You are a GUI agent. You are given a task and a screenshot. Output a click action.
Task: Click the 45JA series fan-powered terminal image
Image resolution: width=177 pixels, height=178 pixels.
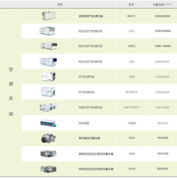[49, 154]
